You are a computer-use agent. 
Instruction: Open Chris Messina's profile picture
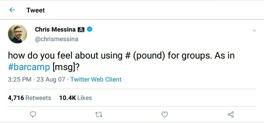pos(17,34)
